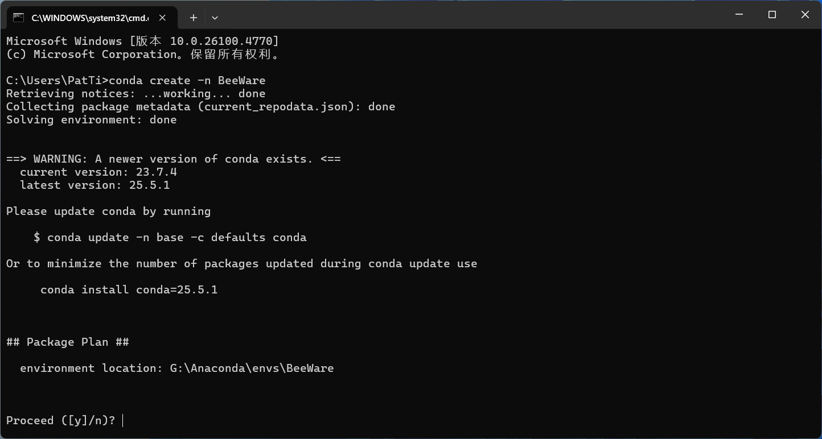Image resolution: width=822 pixels, height=439 pixels.
Task: Click the Microsoft Windows version banner line
Action: (x=143, y=42)
